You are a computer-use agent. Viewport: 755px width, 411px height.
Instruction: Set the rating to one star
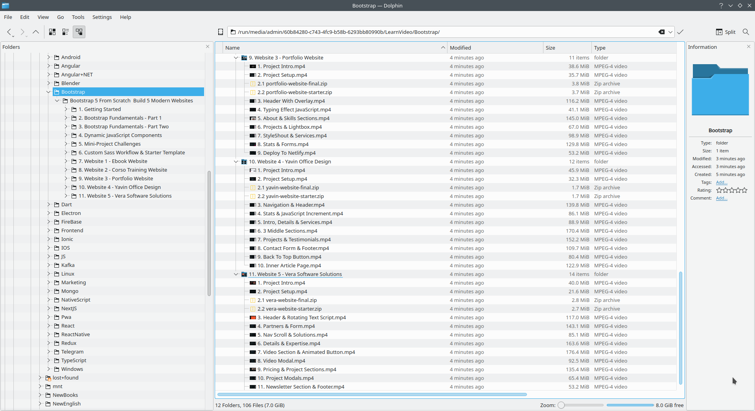[x=719, y=190]
